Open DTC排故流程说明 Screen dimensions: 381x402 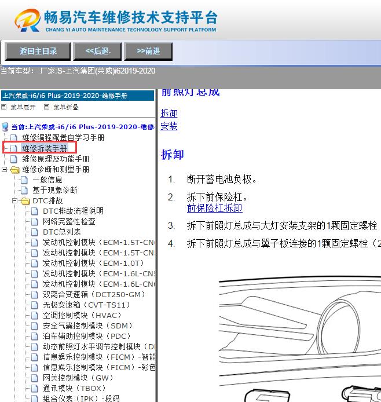(x=74, y=211)
